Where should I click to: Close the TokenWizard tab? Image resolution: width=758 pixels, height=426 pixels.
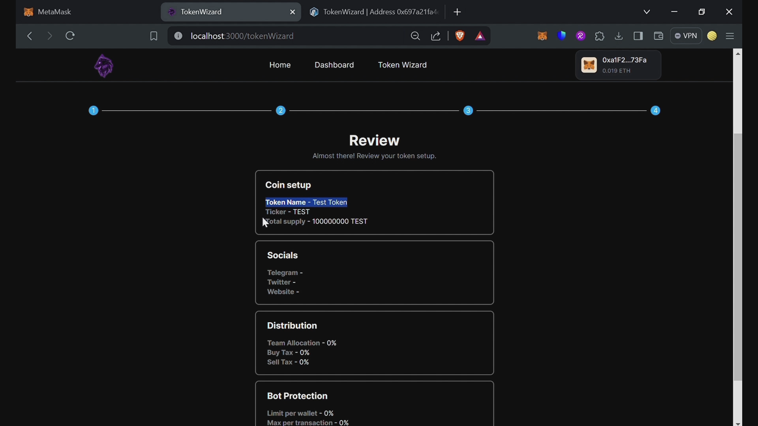coord(293,12)
